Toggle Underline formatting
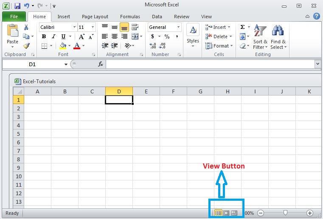 (x=63, y=36)
